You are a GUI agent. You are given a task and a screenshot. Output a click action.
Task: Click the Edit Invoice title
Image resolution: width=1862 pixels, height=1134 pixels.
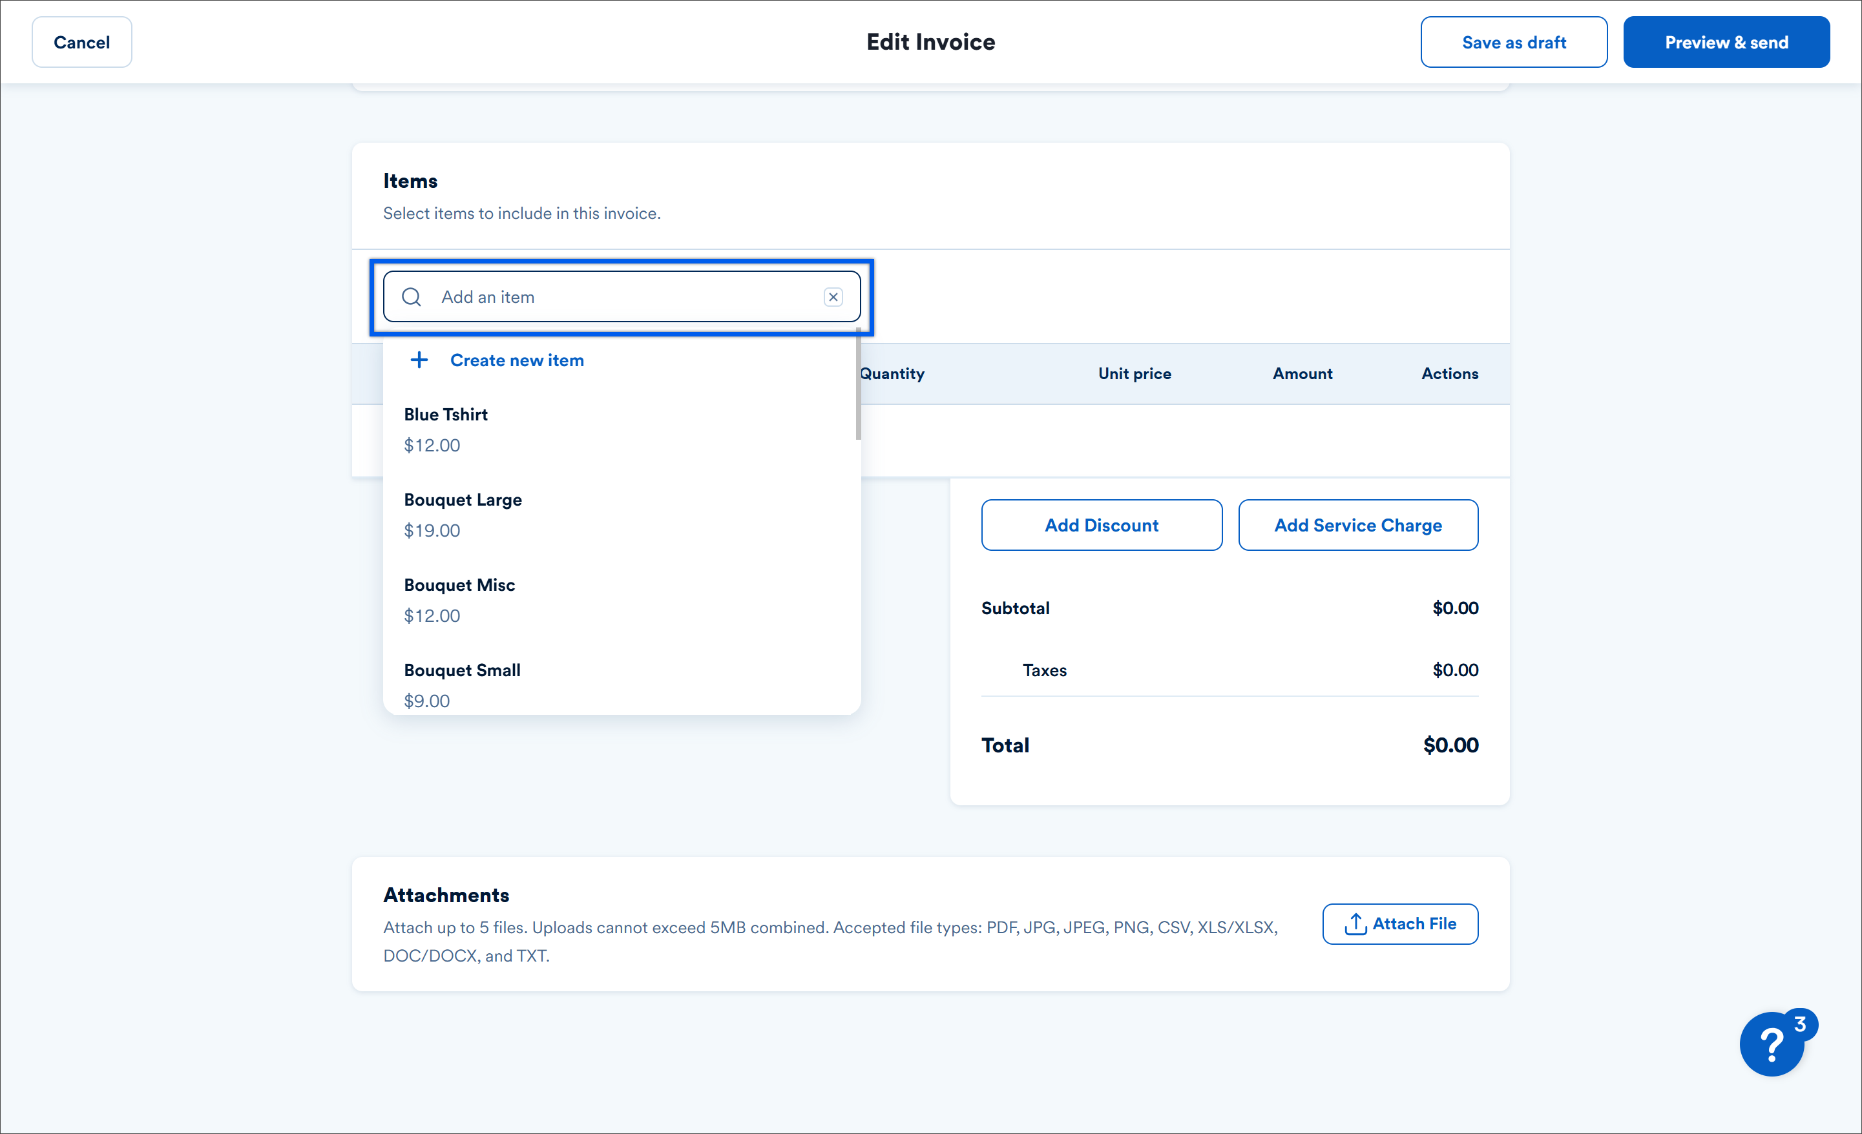(930, 43)
